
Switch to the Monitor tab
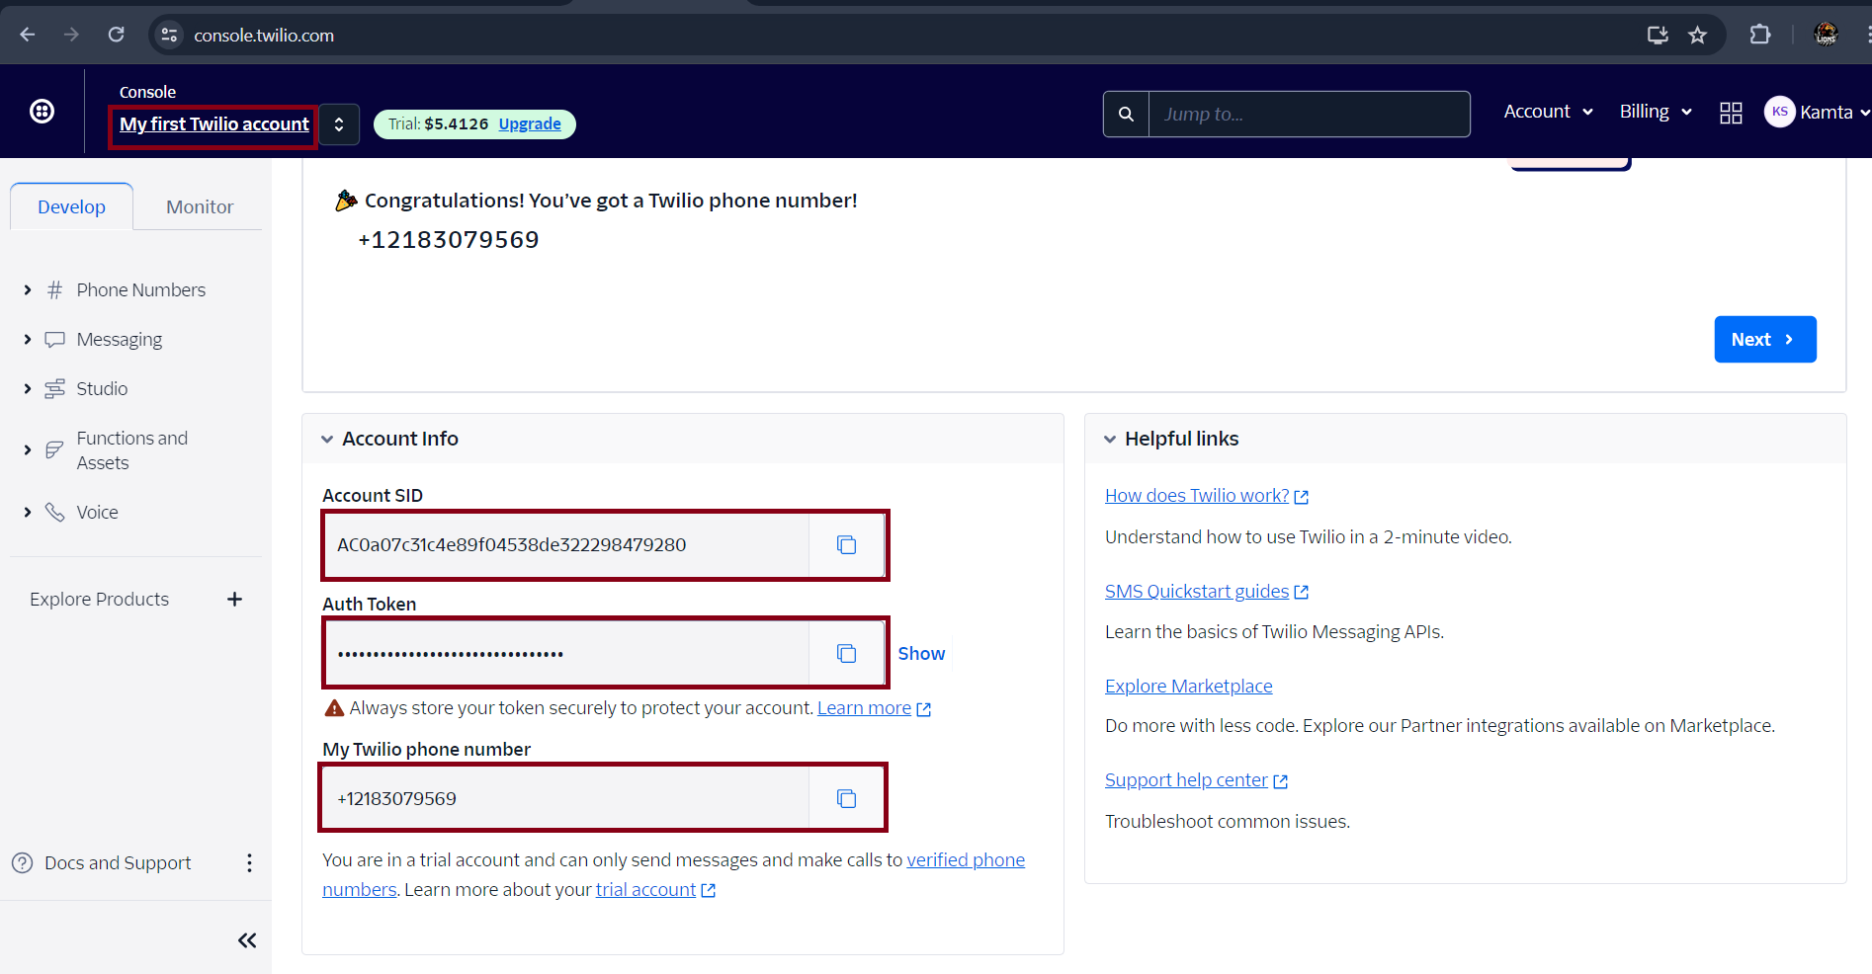pos(200,207)
